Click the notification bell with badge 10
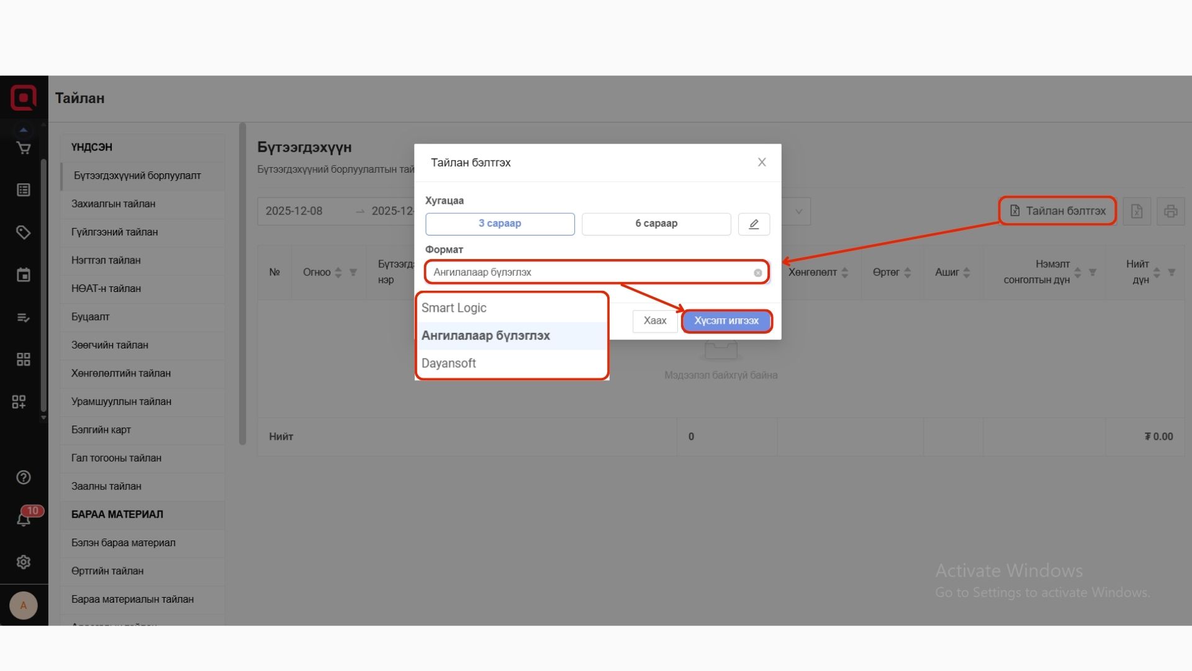The width and height of the screenshot is (1192, 671). (x=24, y=519)
